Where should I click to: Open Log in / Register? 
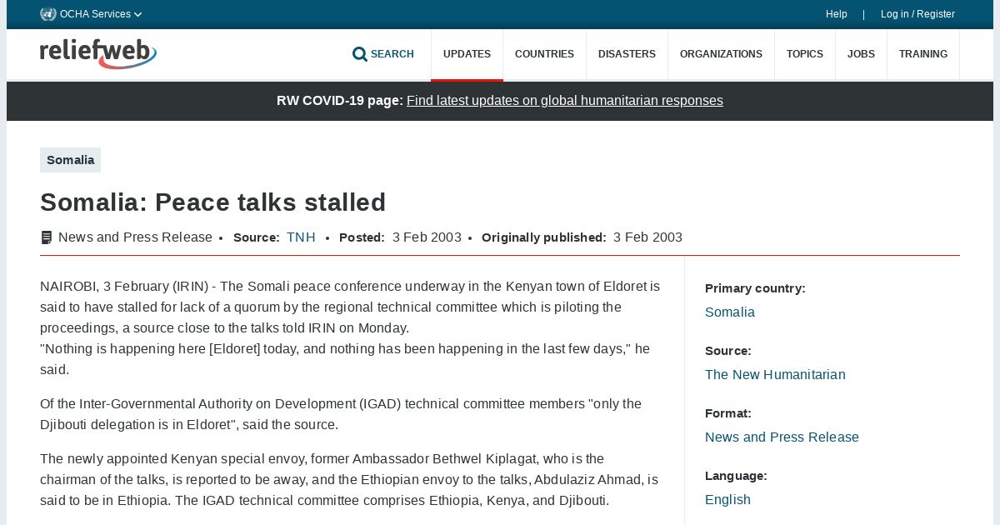click(917, 14)
